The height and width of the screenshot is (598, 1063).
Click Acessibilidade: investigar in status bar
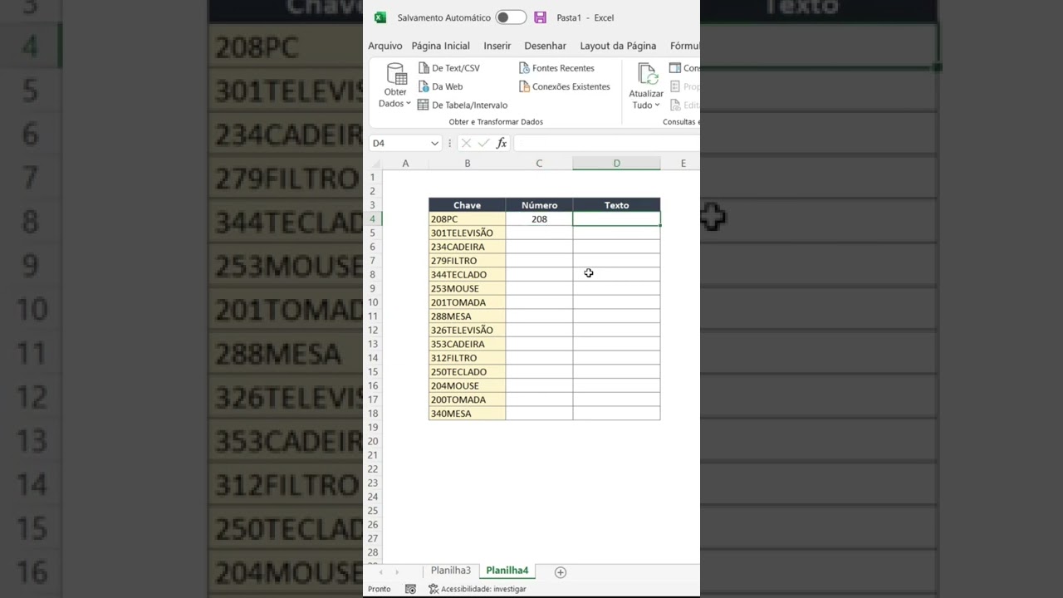click(x=478, y=589)
